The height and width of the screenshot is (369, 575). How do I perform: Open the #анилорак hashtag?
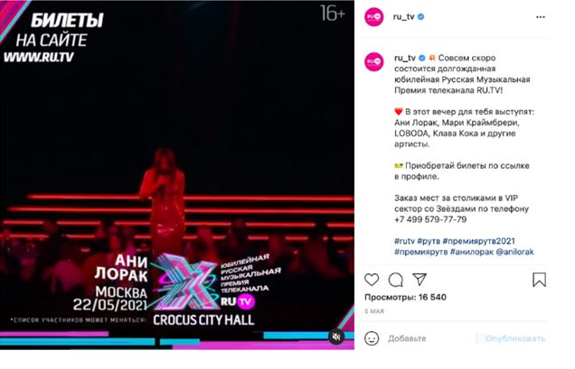[x=472, y=252]
